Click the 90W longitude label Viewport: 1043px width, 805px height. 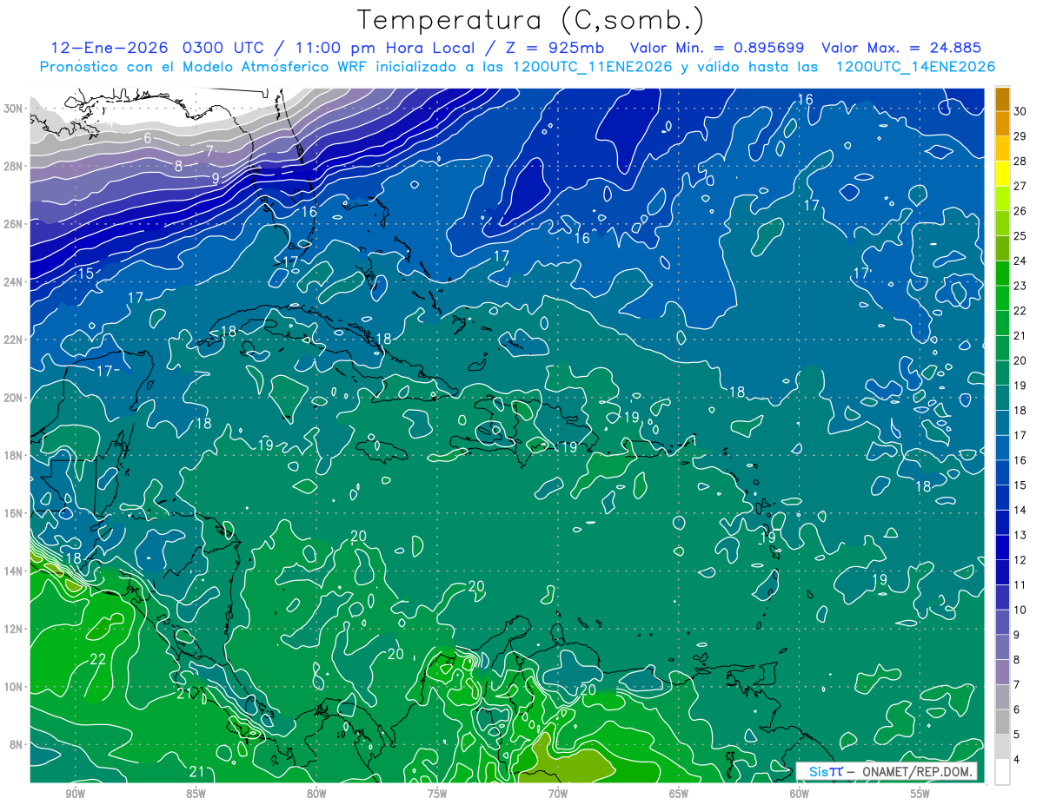click(75, 794)
